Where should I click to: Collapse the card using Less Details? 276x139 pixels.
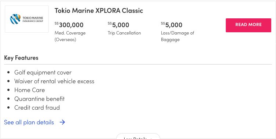(138, 137)
